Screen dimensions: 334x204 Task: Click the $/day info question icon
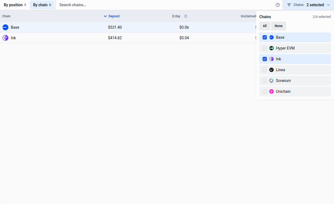186,16
